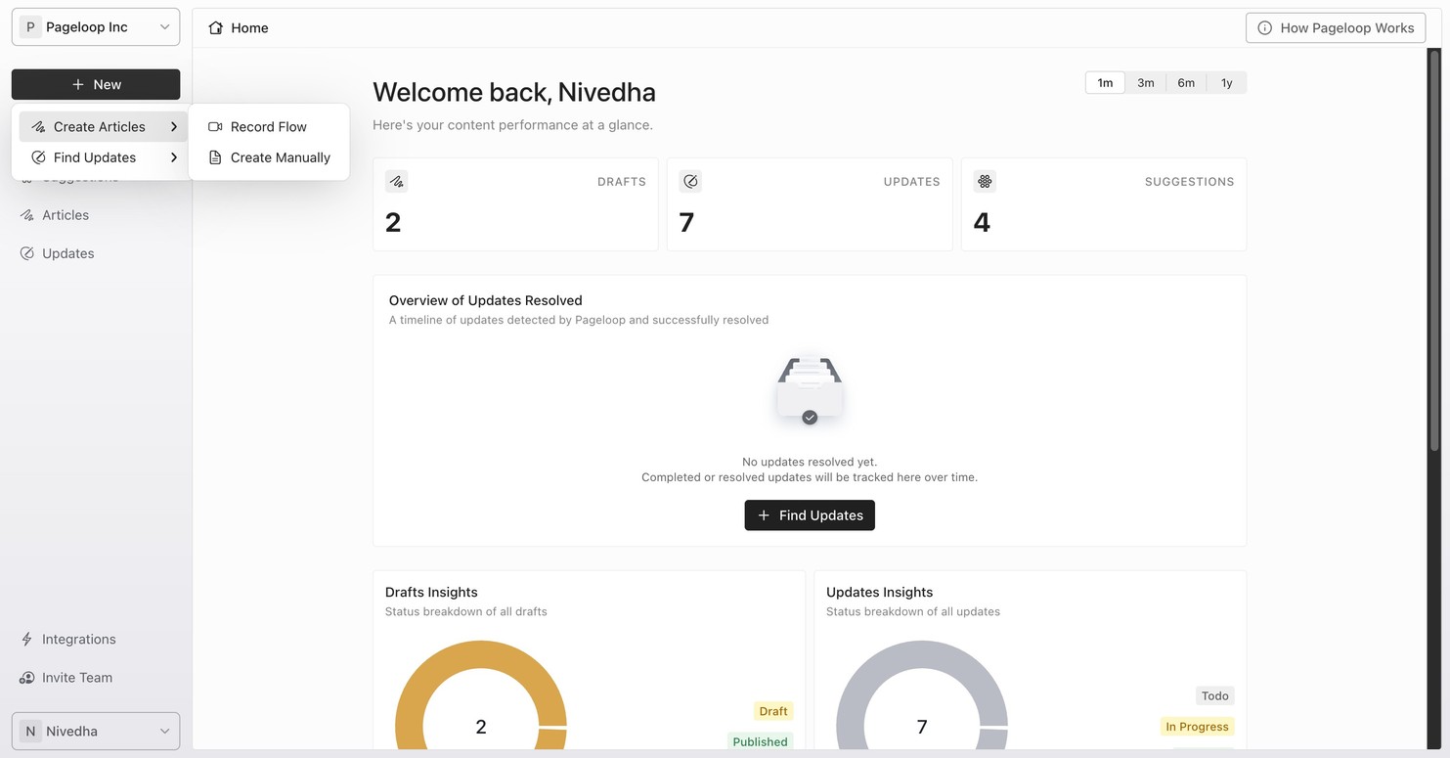Click the Updates sidebar icon

point(27,253)
